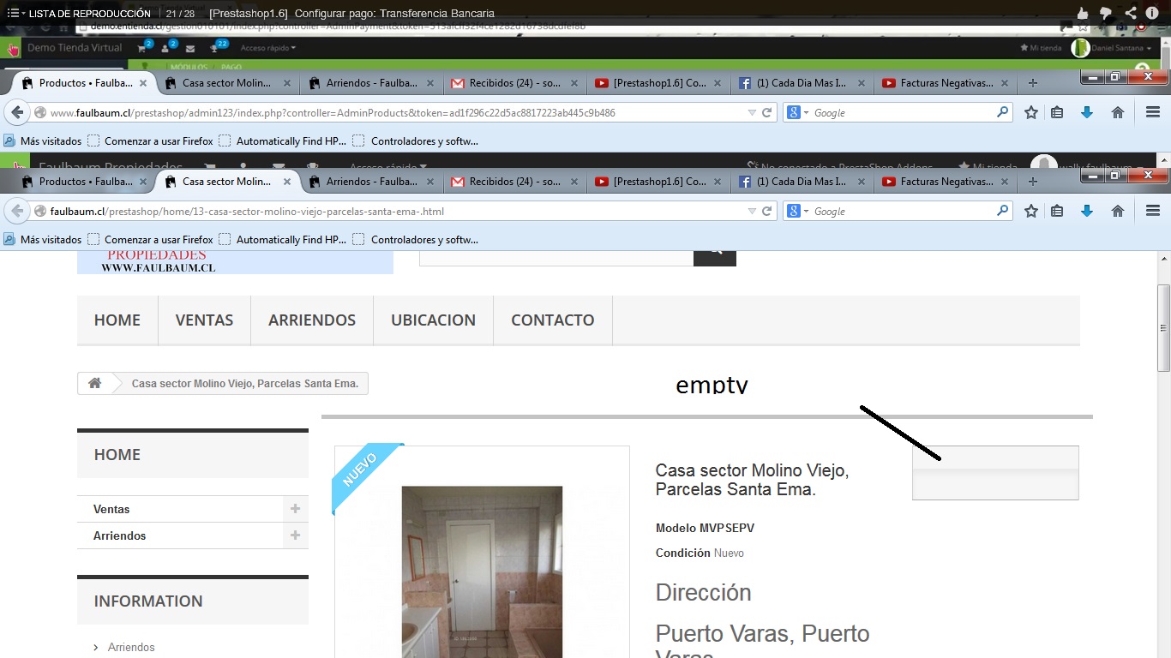
Task: Switch to 'Productos • Faulba...' tab in the admin123 window
Action: tap(85, 83)
